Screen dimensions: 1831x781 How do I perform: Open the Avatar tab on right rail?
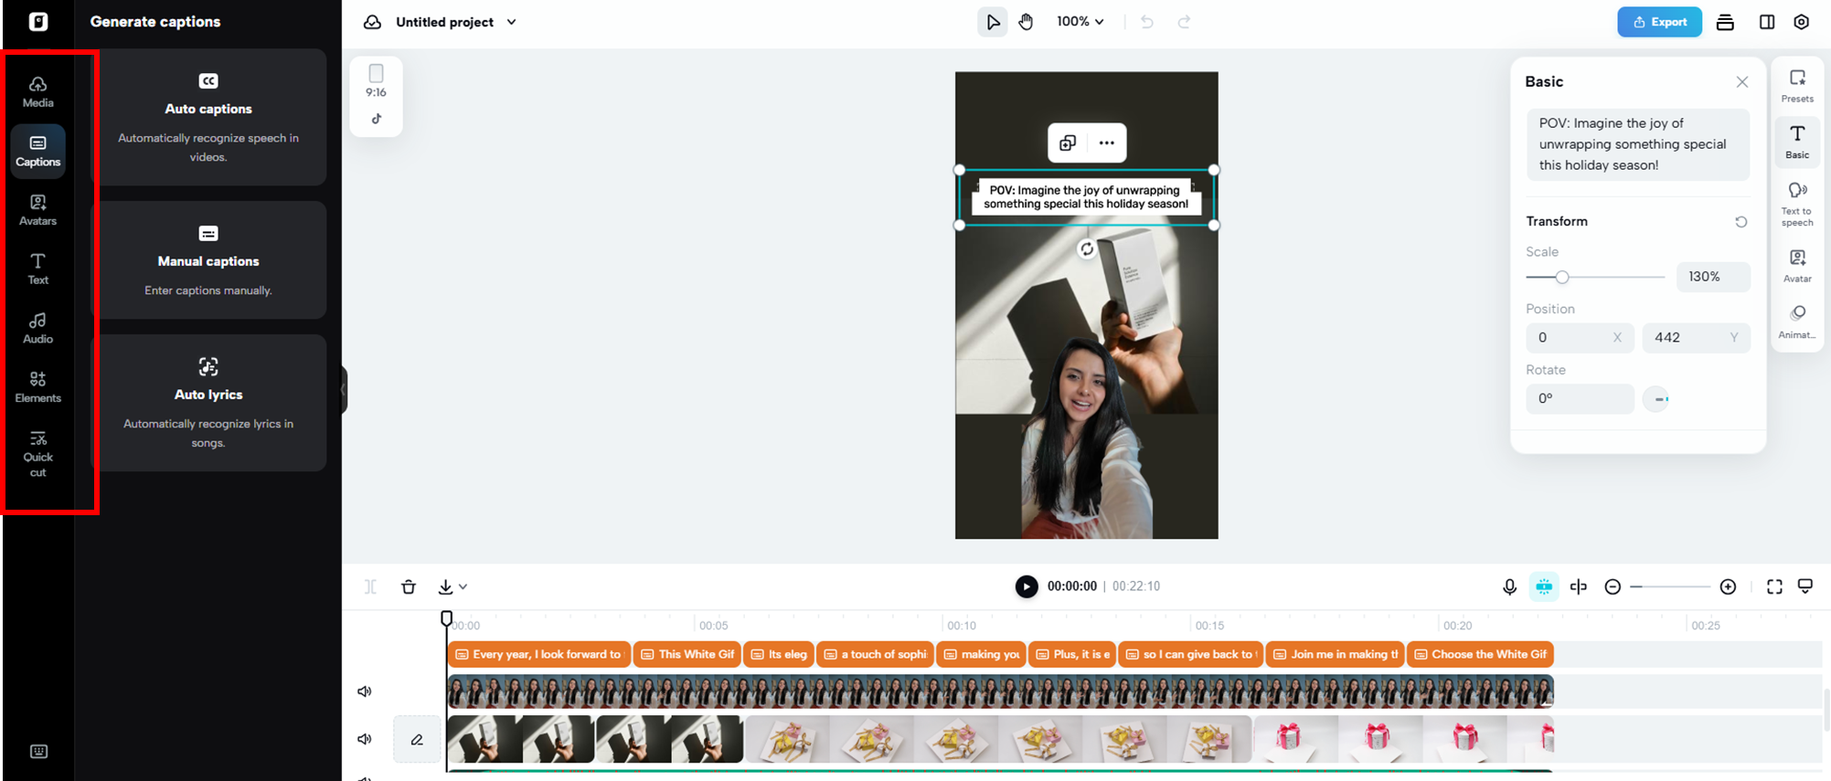[1797, 266]
